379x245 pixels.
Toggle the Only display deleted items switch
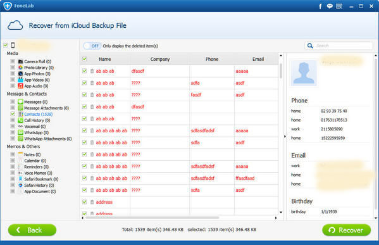[92, 46]
